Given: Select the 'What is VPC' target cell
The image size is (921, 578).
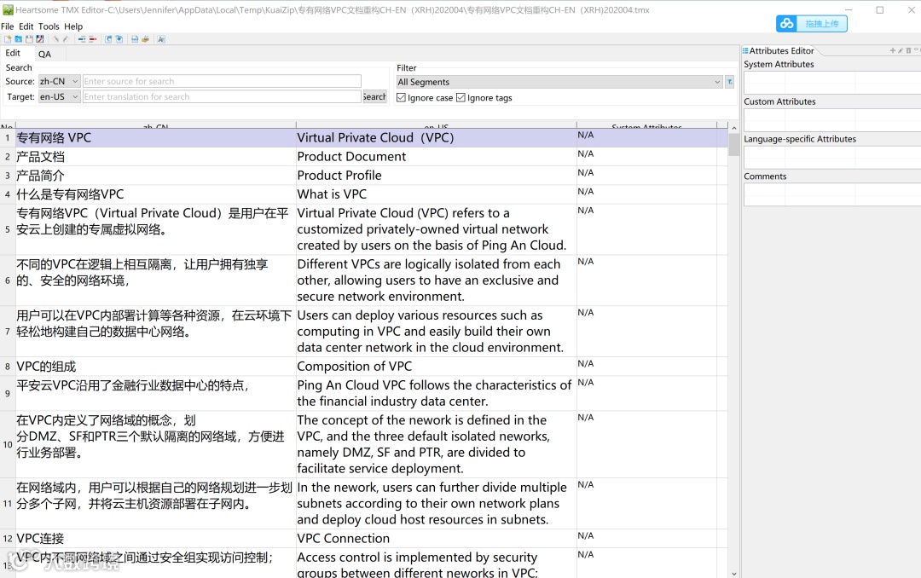Looking at the screenshot, I should (x=436, y=194).
